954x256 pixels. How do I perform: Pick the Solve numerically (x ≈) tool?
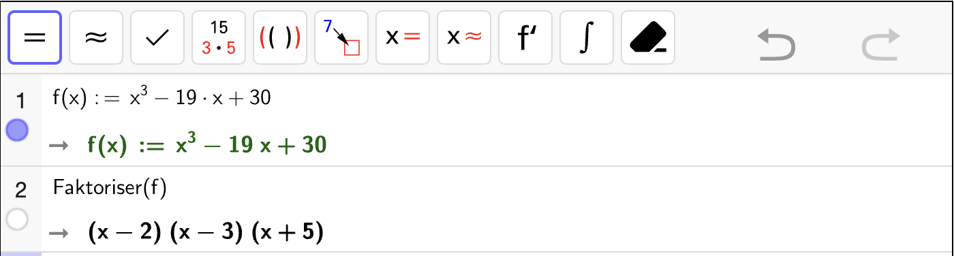tap(464, 37)
